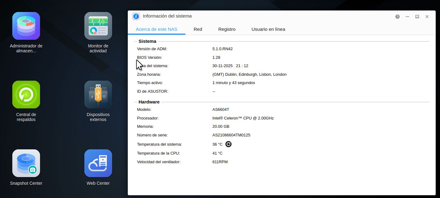Select the Usuario en línea tab

(x=268, y=29)
